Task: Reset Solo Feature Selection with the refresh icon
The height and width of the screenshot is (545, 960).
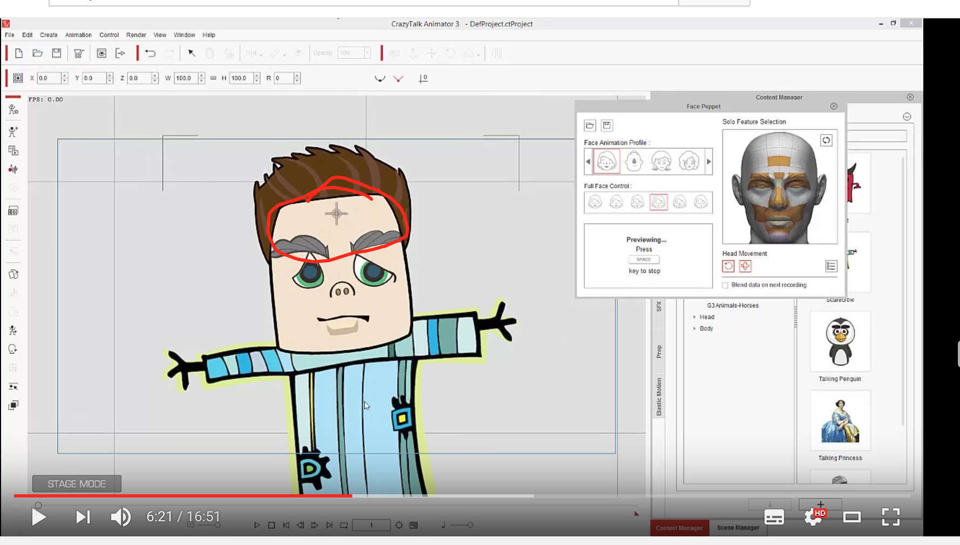Action: click(x=826, y=140)
